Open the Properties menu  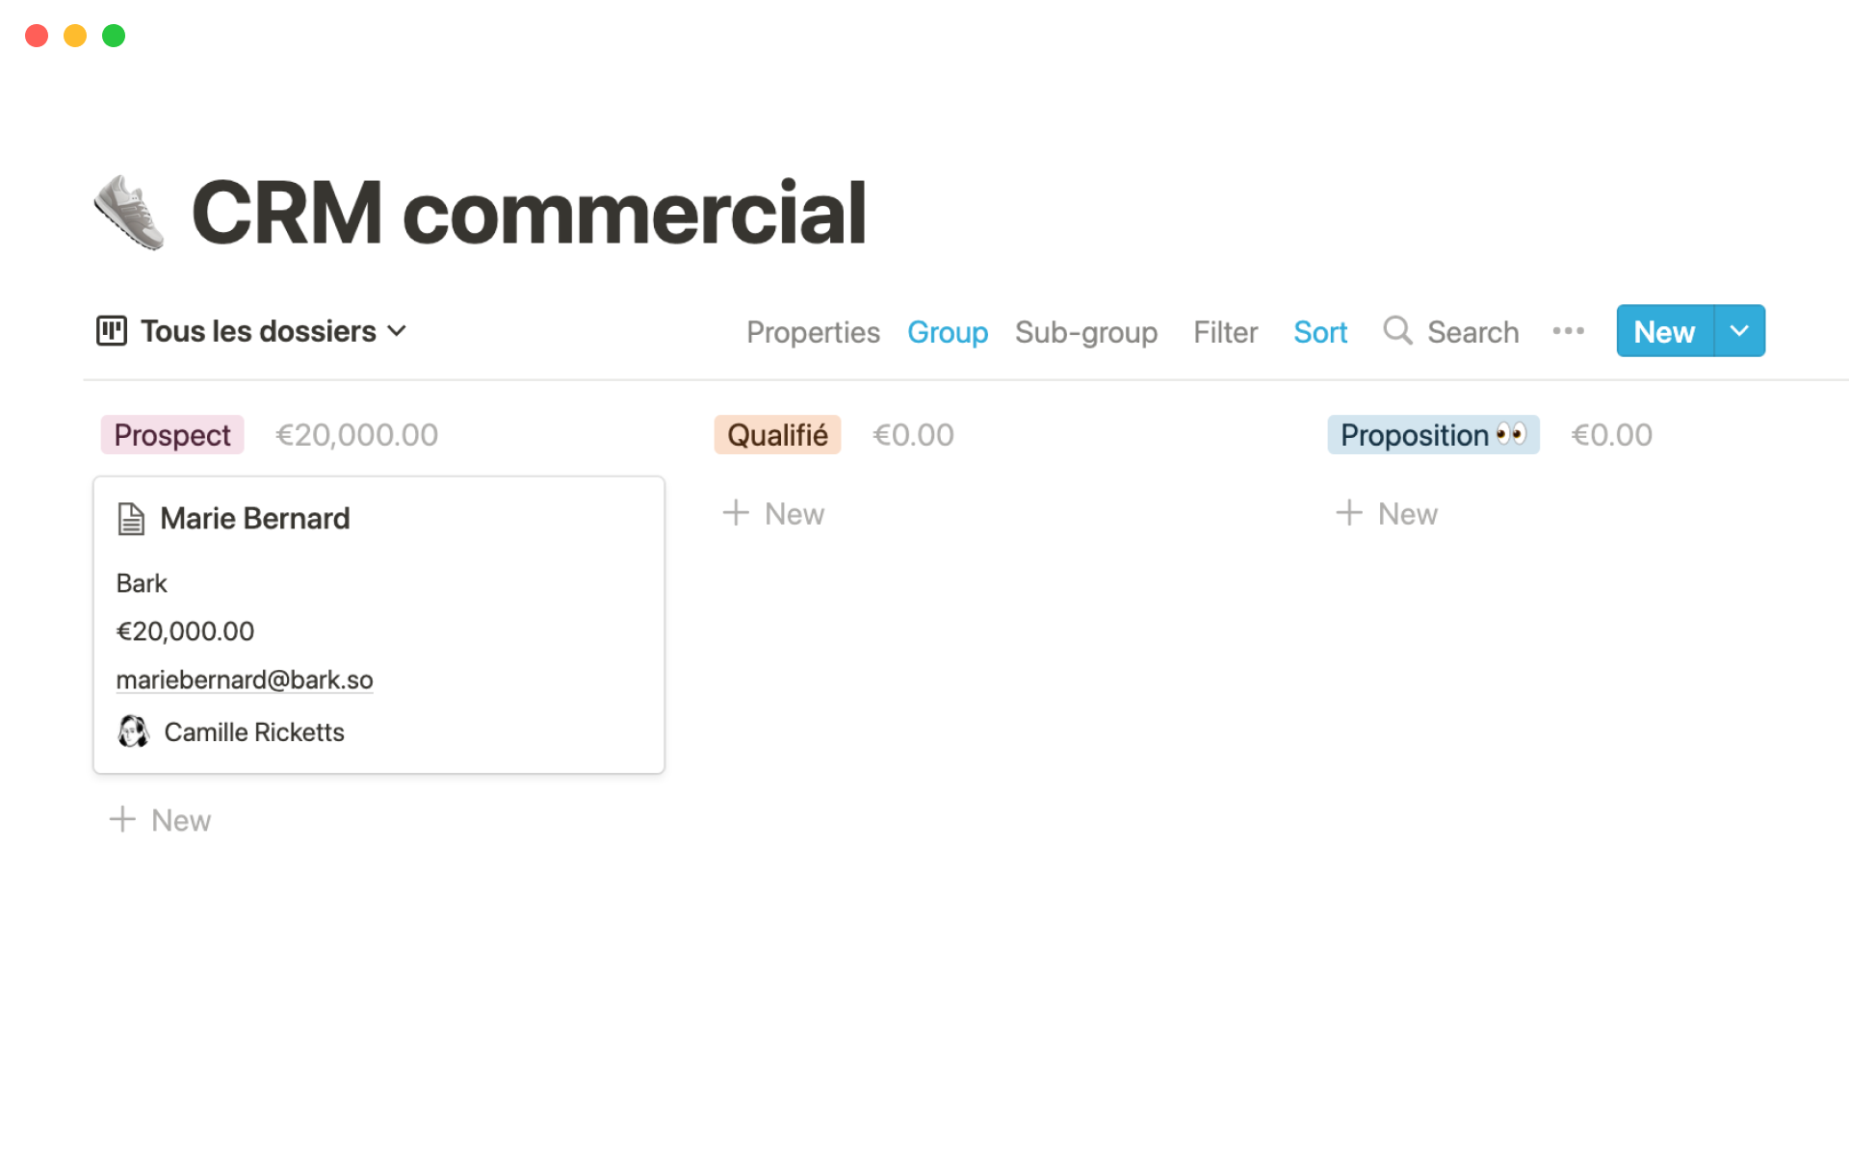(x=813, y=332)
